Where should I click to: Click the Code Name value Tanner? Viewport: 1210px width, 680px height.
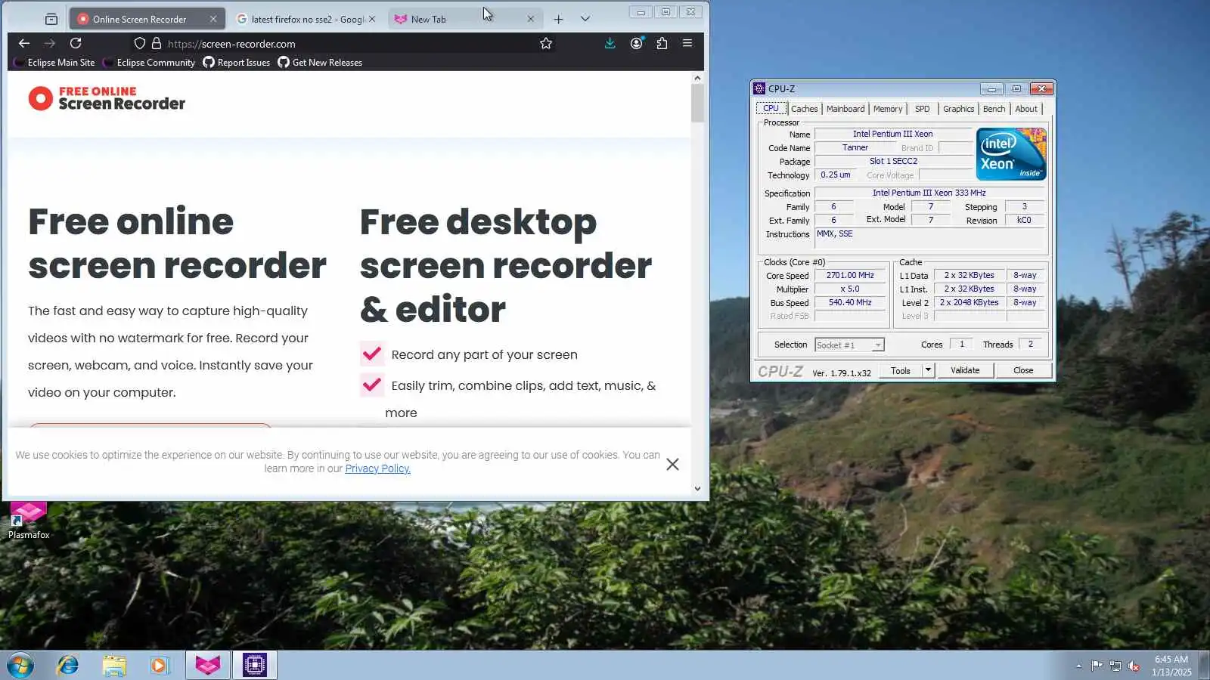pyautogui.click(x=855, y=148)
